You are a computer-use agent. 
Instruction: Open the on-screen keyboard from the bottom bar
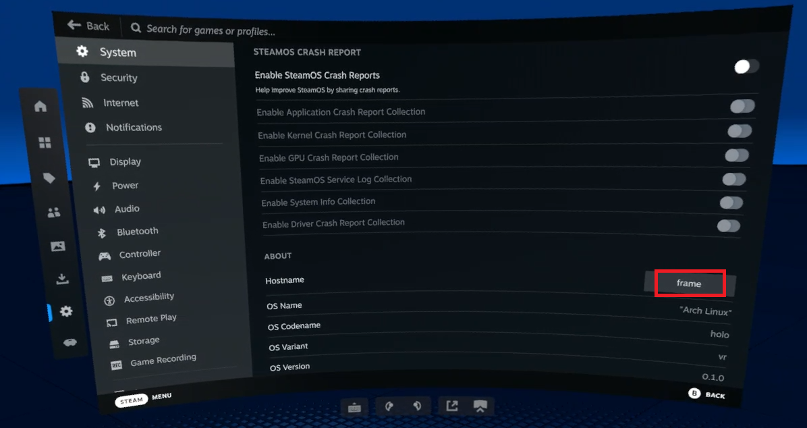pos(354,407)
